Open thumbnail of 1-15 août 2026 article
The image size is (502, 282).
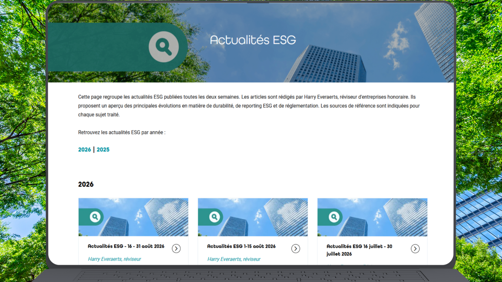(253, 217)
